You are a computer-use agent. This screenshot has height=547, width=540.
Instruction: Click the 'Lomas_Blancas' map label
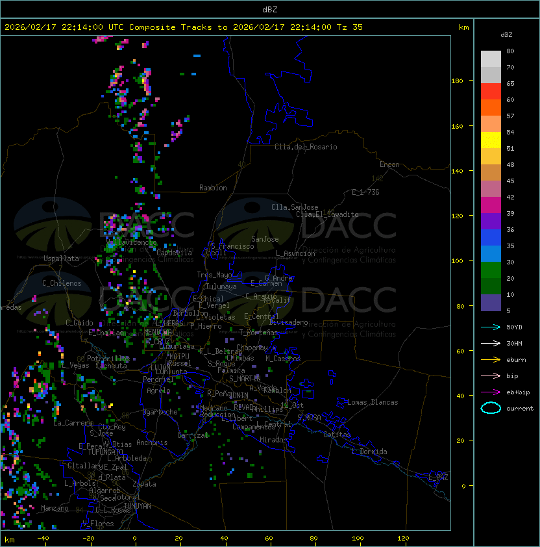point(373,402)
